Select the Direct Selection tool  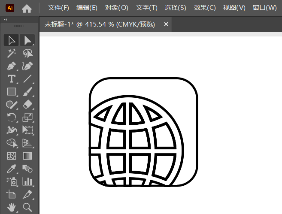coord(27,40)
